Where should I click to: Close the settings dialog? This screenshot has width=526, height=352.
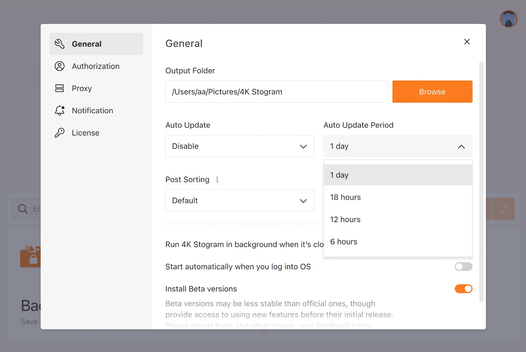[x=466, y=42]
